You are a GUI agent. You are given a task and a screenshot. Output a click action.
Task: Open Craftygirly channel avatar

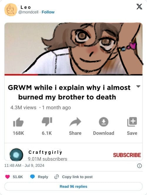click(16, 155)
